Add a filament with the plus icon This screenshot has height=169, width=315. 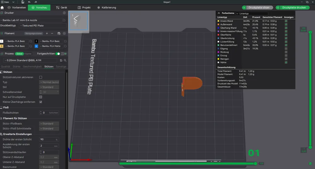[47, 34]
